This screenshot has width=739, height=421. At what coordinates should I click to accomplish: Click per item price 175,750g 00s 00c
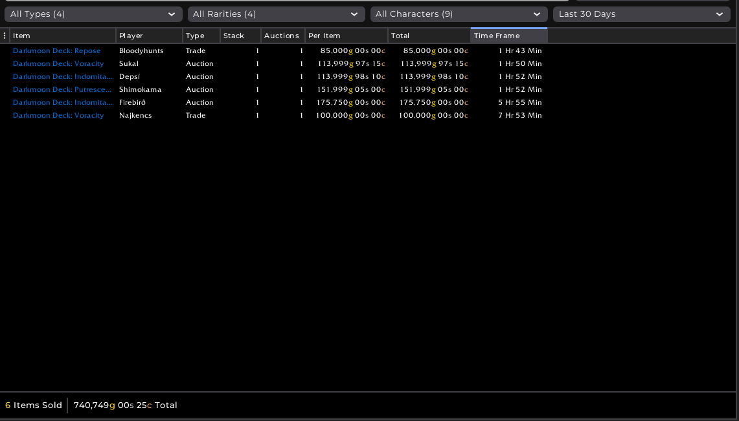pos(351,103)
